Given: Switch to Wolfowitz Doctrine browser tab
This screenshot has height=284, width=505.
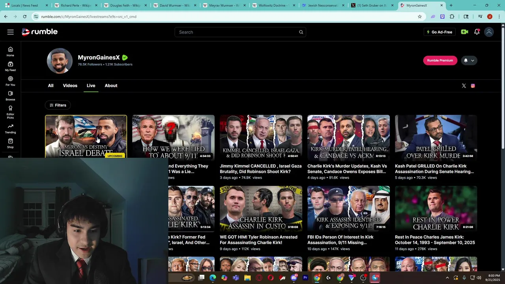Looking at the screenshot, I should (x=275, y=6).
